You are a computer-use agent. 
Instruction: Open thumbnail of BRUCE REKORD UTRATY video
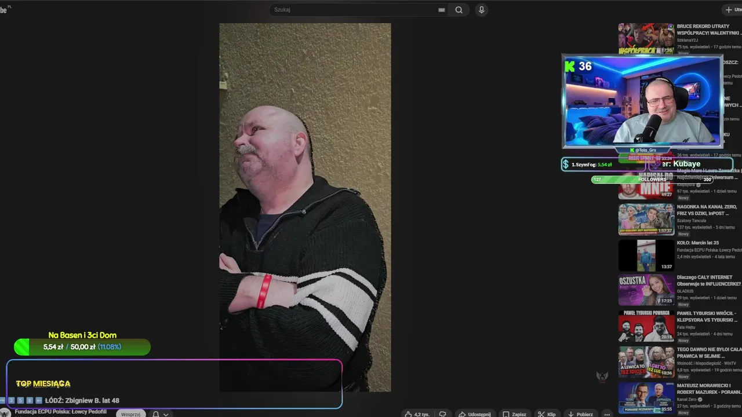(x=646, y=39)
